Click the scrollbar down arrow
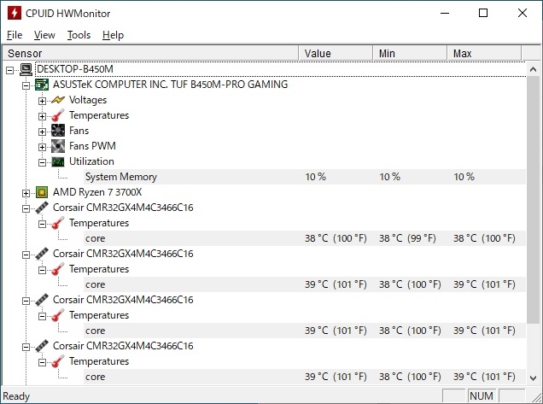The width and height of the screenshot is (543, 404). tap(534, 378)
